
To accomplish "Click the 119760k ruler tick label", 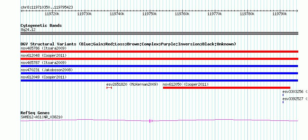I will pyautogui.click(x=182, y=14).
